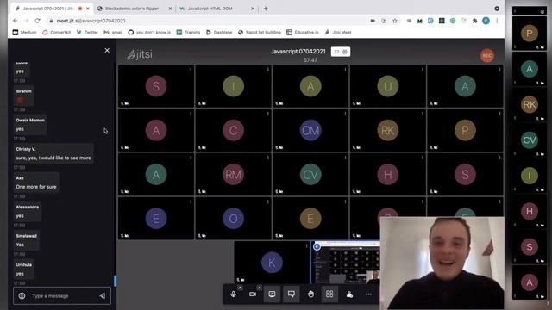Close the chat panel with X
Screen dimensions: 552x310
click(x=107, y=50)
